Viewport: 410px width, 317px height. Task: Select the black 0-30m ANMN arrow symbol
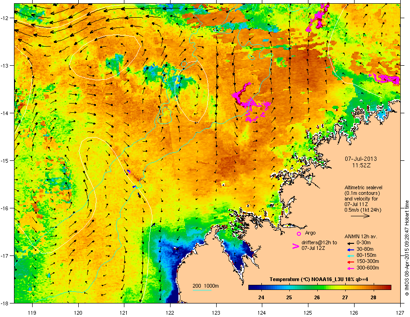pyautogui.click(x=350, y=243)
